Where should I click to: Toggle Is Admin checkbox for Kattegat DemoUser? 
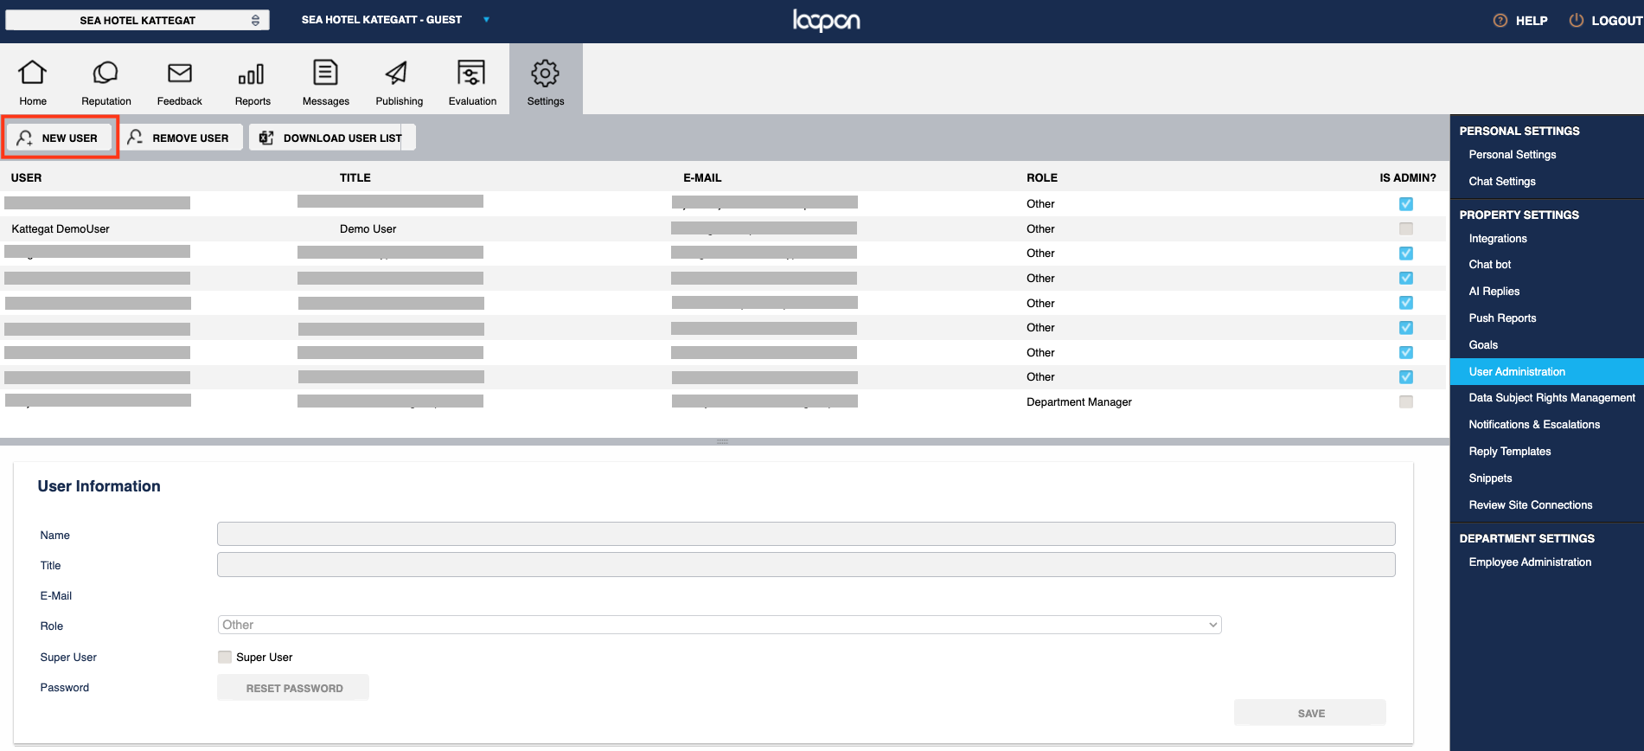pos(1406,228)
